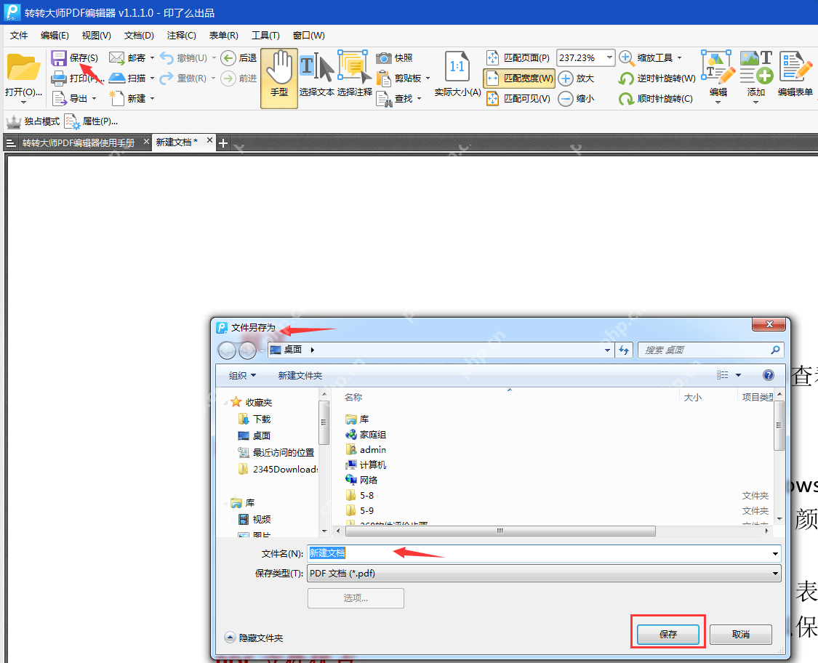Click the 查找 search binoculars icon
818x663 pixels.
tap(384, 99)
